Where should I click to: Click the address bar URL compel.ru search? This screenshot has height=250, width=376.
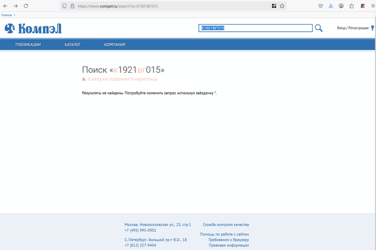click(118, 6)
